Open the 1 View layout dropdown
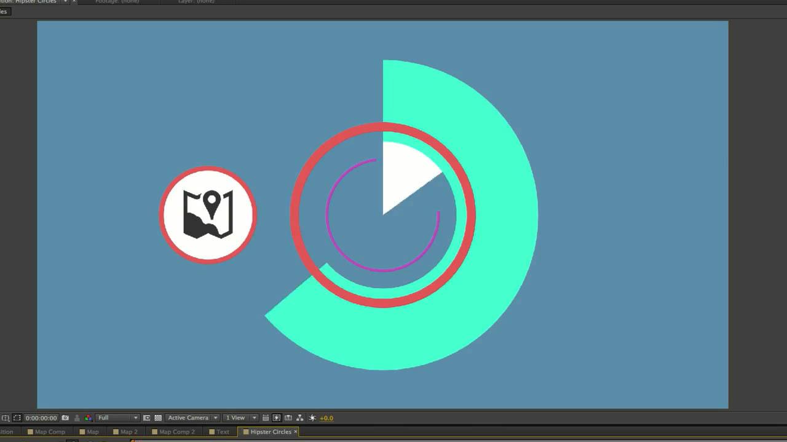The width and height of the screenshot is (787, 442). click(x=240, y=417)
